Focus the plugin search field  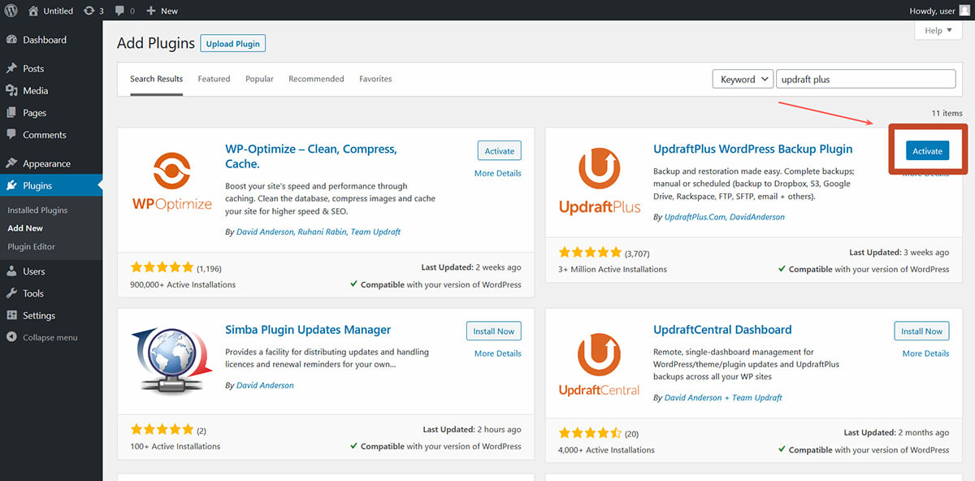(866, 79)
